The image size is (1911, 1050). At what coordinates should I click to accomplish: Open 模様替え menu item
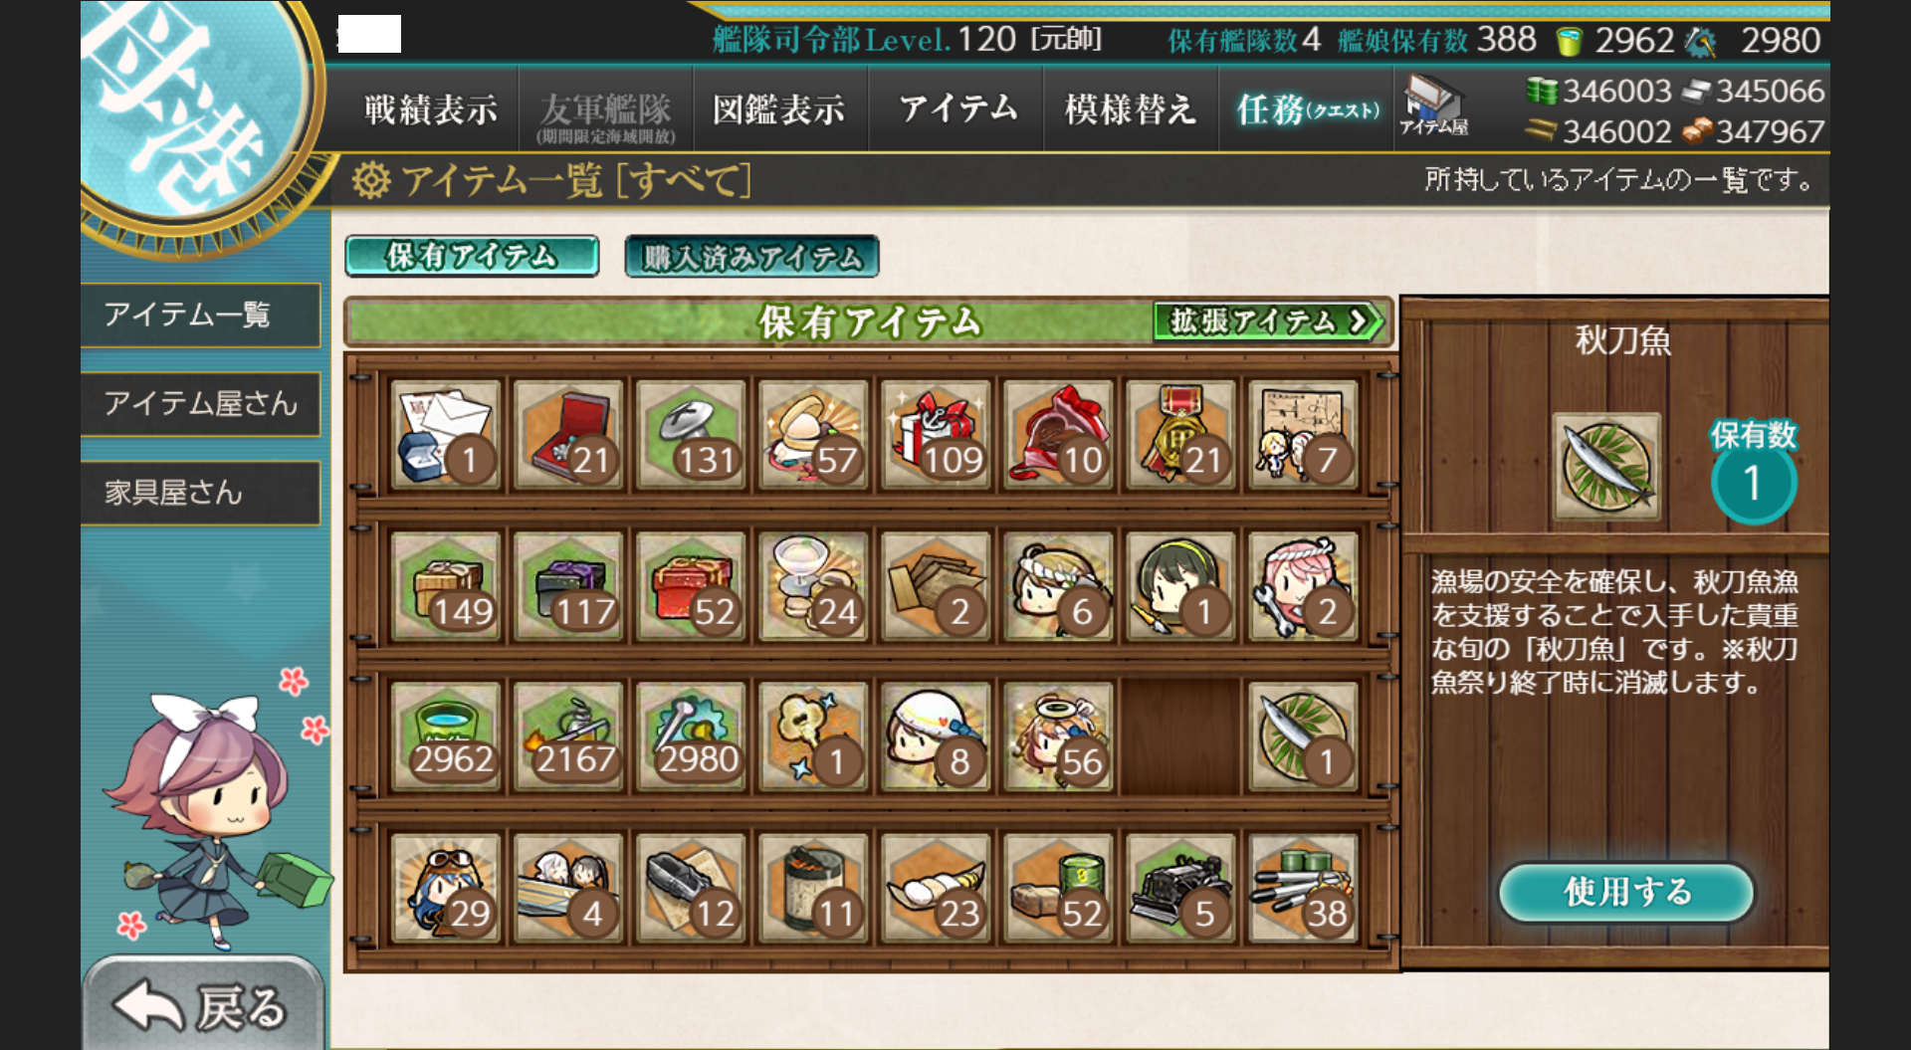[1131, 108]
